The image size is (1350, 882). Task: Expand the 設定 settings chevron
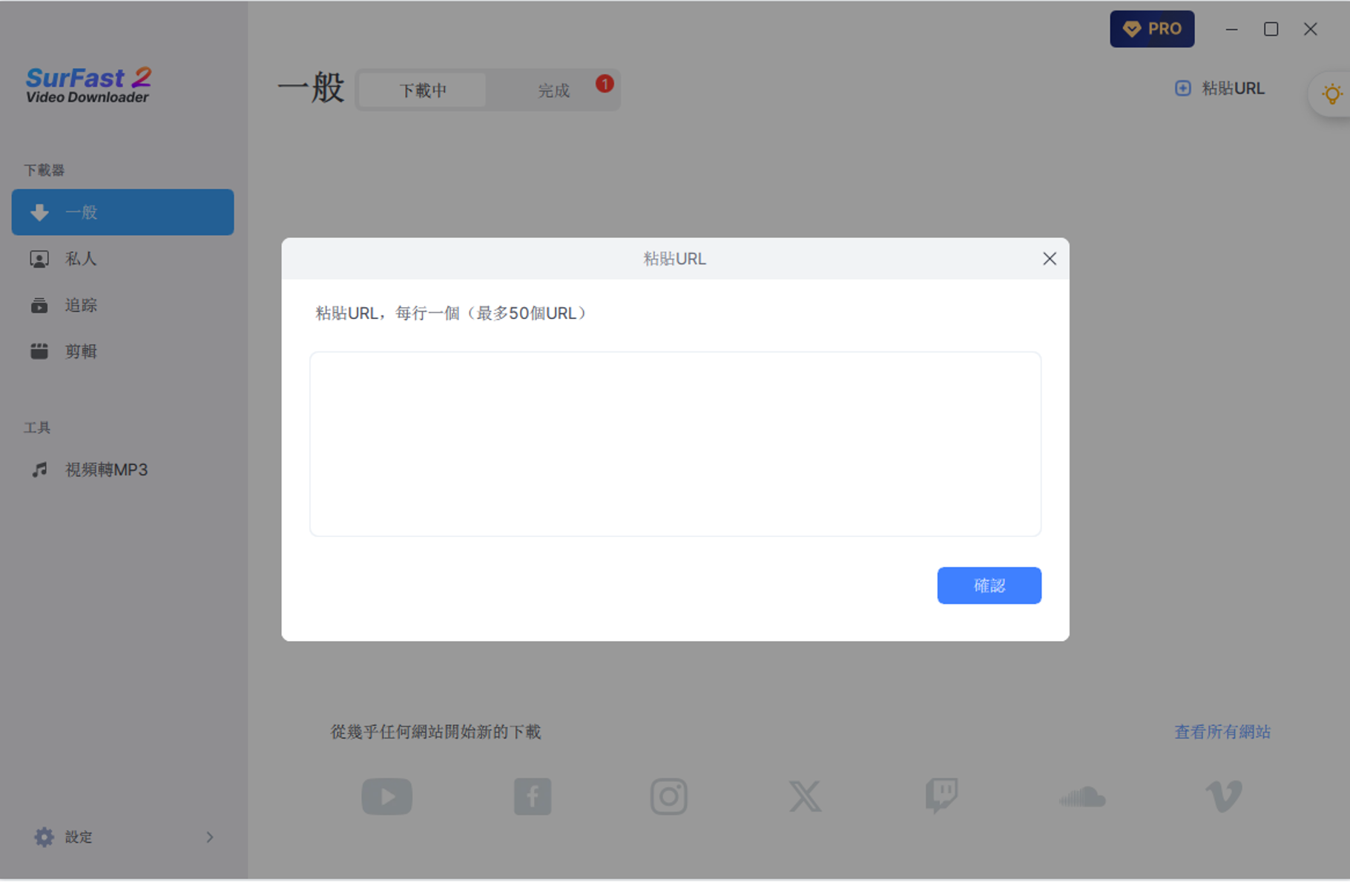tap(210, 837)
